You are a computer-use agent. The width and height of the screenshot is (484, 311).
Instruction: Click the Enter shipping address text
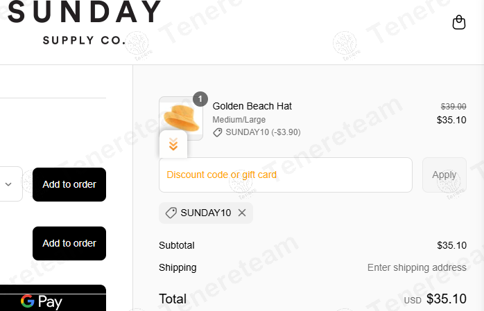click(417, 267)
